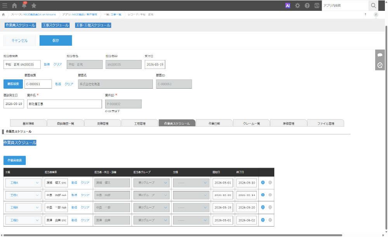Go to the kintone home icon in the header
Viewport: 388px width, 237px height.
click(14, 5)
